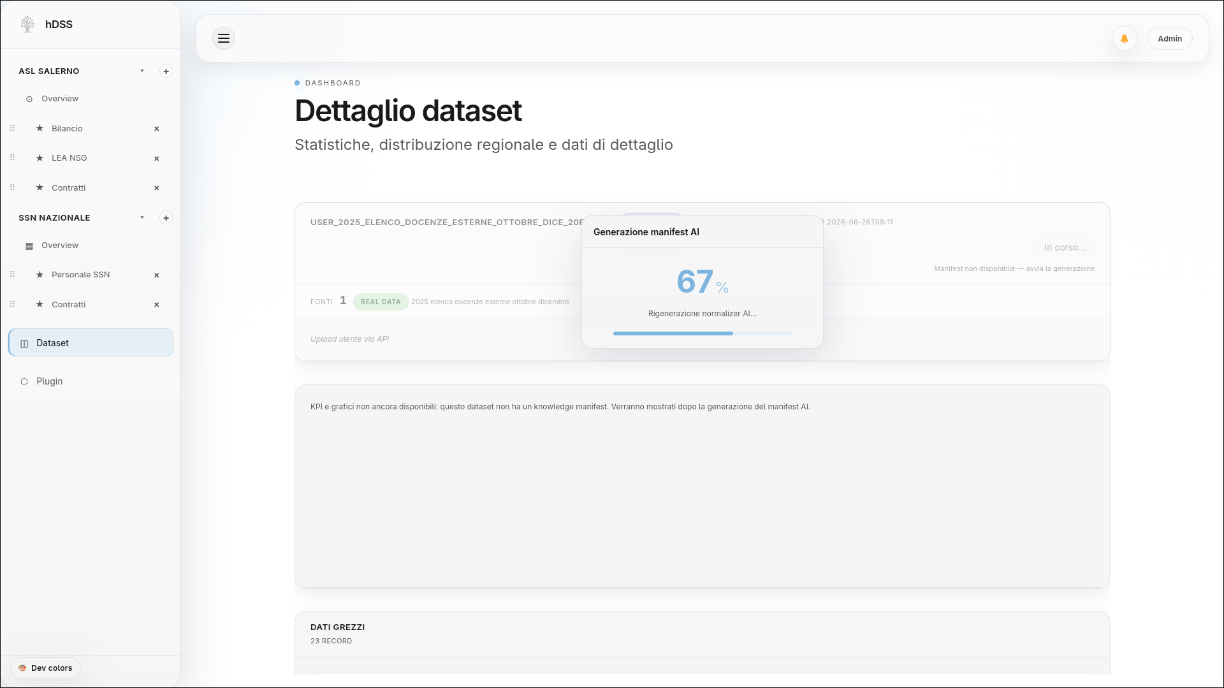Click the 67% progress value
The width and height of the screenshot is (1224, 688).
tap(702, 282)
